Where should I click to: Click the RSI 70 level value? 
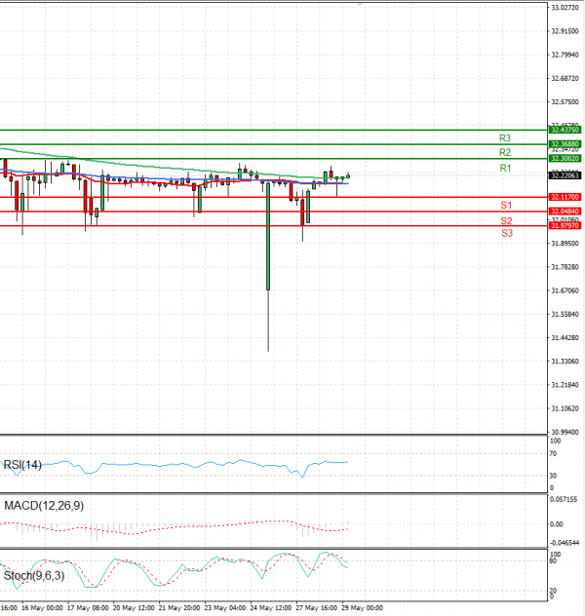[553, 454]
